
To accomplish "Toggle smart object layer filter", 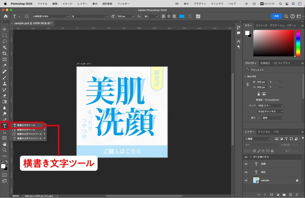I will click(x=296, y=139).
